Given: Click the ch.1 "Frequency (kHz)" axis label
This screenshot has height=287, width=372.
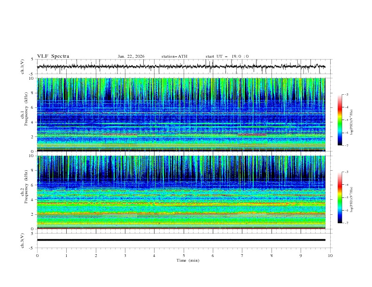Looking at the screenshot, I should (x=26, y=109).
